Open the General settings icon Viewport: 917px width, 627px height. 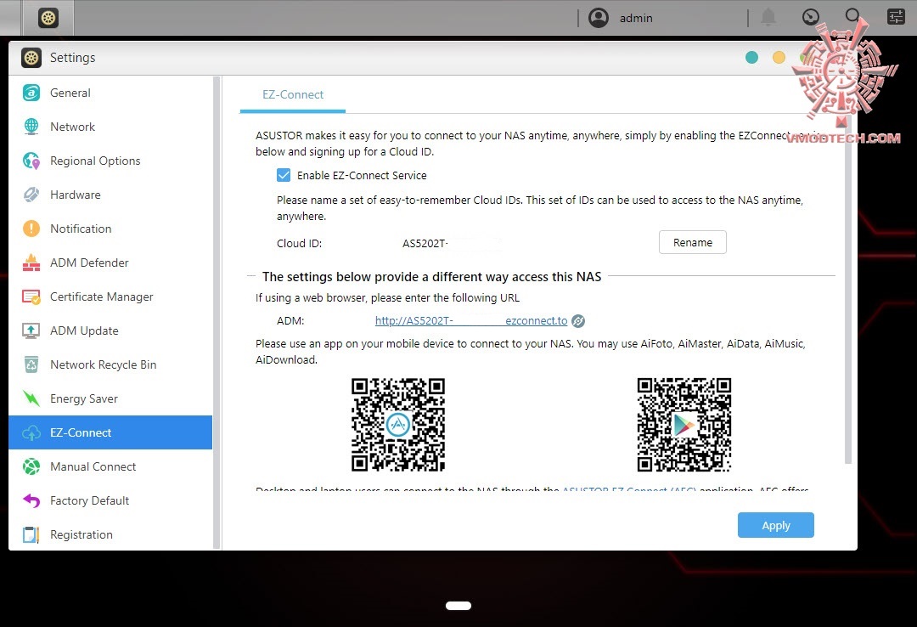click(x=31, y=93)
